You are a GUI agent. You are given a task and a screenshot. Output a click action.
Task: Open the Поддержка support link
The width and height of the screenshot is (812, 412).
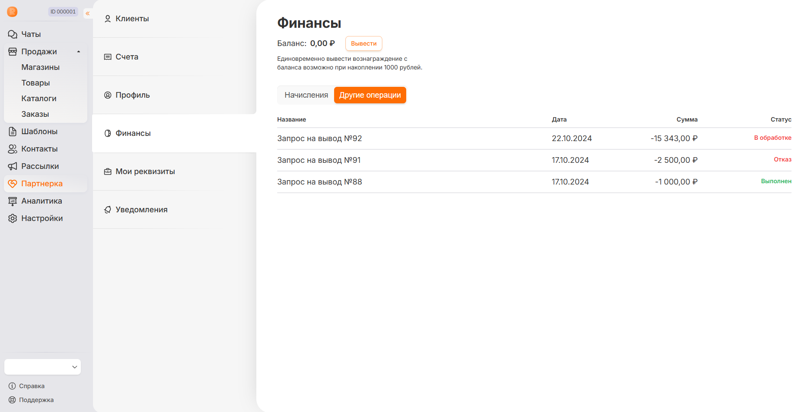(x=36, y=400)
